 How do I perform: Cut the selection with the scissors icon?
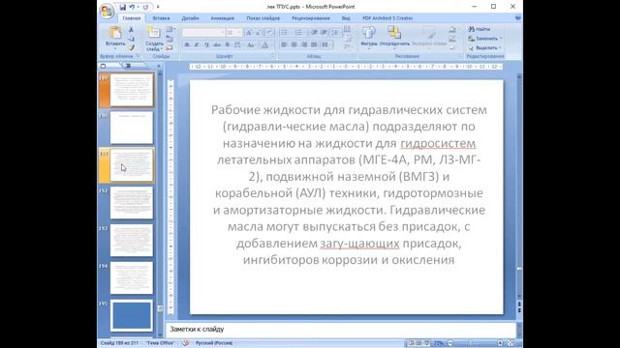pos(132,30)
